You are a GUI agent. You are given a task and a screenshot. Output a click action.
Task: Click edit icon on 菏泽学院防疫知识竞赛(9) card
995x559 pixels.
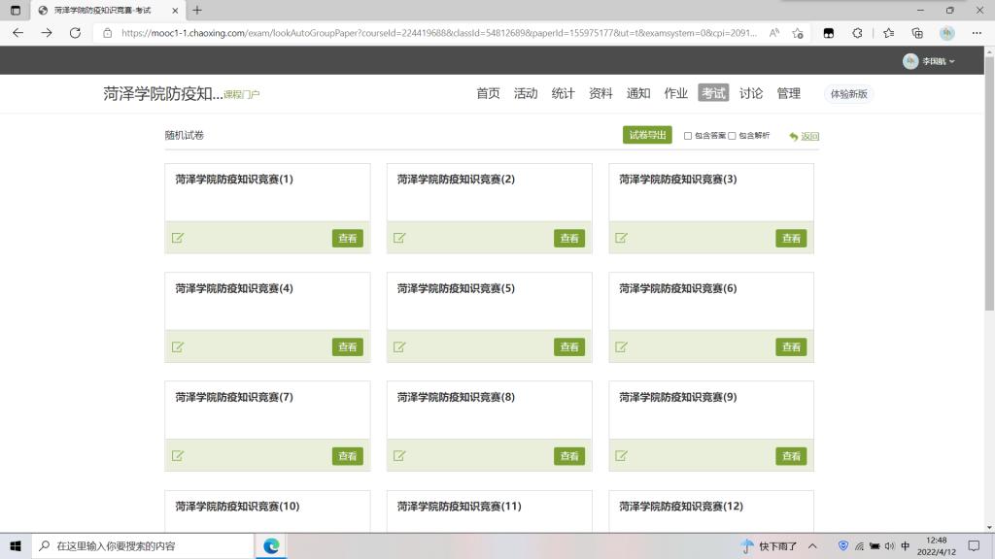click(x=622, y=455)
